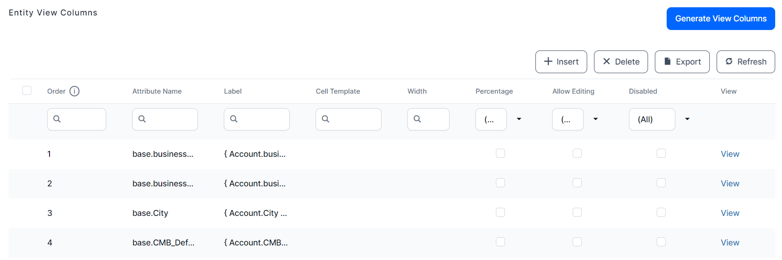Refresh the view columns grid

[x=745, y=62]
